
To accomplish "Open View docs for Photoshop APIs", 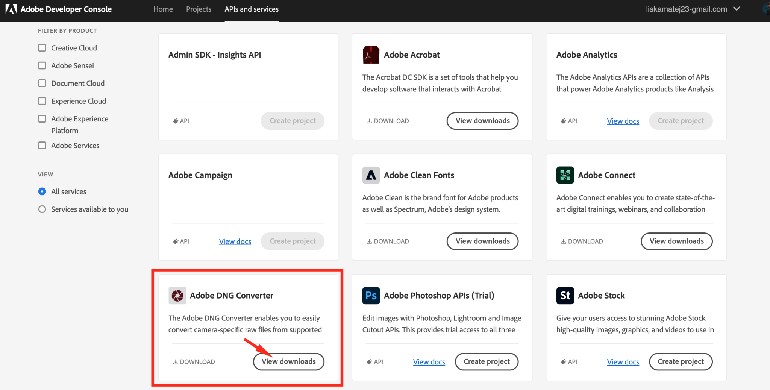I will click(x=429, y=362).
